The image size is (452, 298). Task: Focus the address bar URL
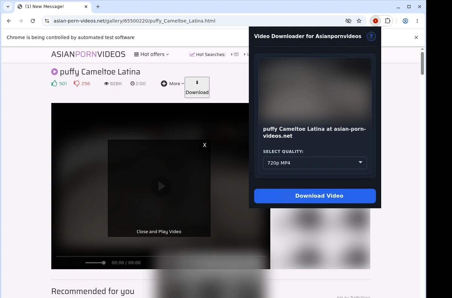pos(134,21)
